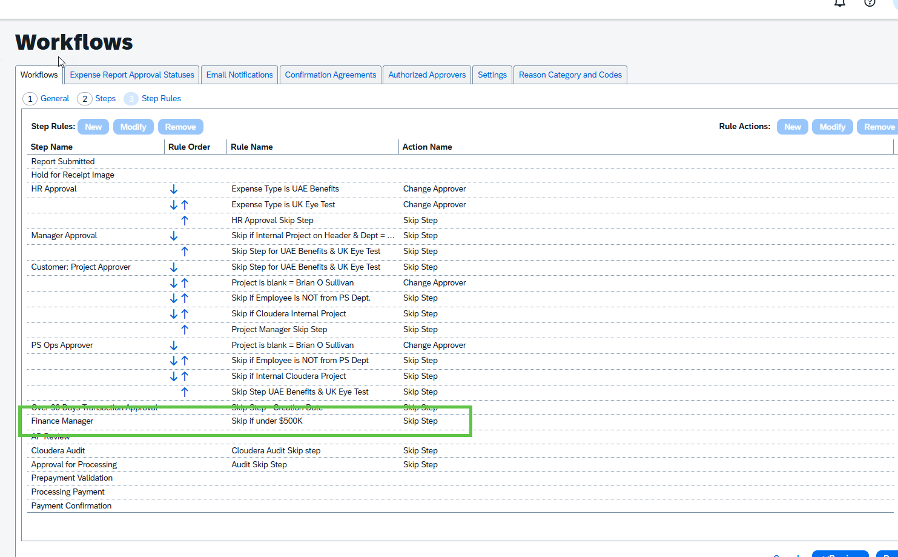This screenshot has height=557, width=898.
Task: Select the Skip if under $500K rule
Action: point(267,421)
